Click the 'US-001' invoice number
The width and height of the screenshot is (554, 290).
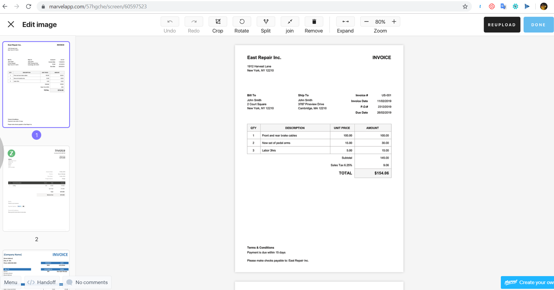tap(386, 95)
